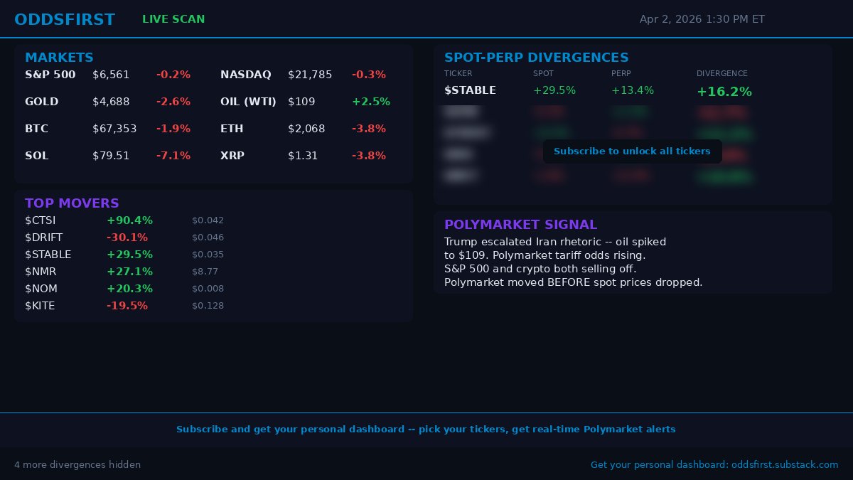Click the PERP column header
The width and height of the screenshot is (853, 480).
point(621,73)
